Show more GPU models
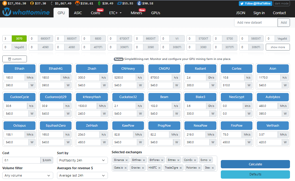This screenshot has height=181, width=295. coord(278,47)
